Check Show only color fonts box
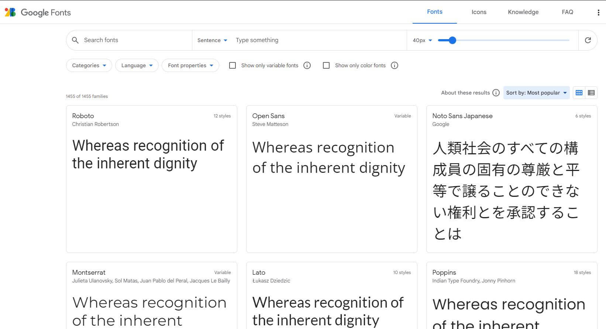Image resolution: width=606 pixels, height=329 pixels. [x=326, y=65]
